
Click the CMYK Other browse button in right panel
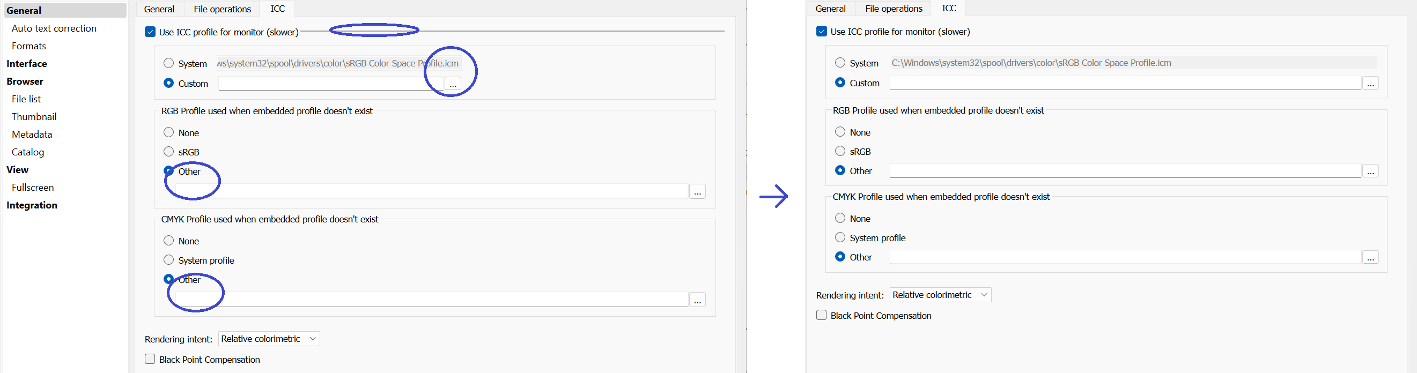[1370, 257]
